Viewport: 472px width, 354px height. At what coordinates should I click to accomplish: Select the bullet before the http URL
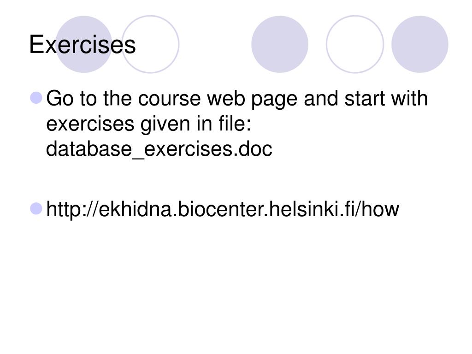[36, 209]
